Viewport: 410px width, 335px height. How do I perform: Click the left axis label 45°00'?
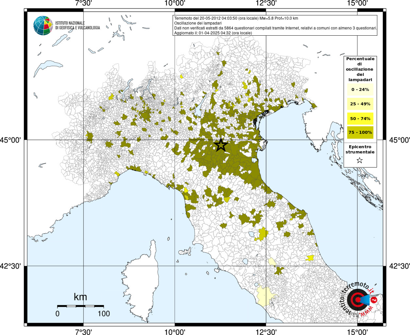10,140
